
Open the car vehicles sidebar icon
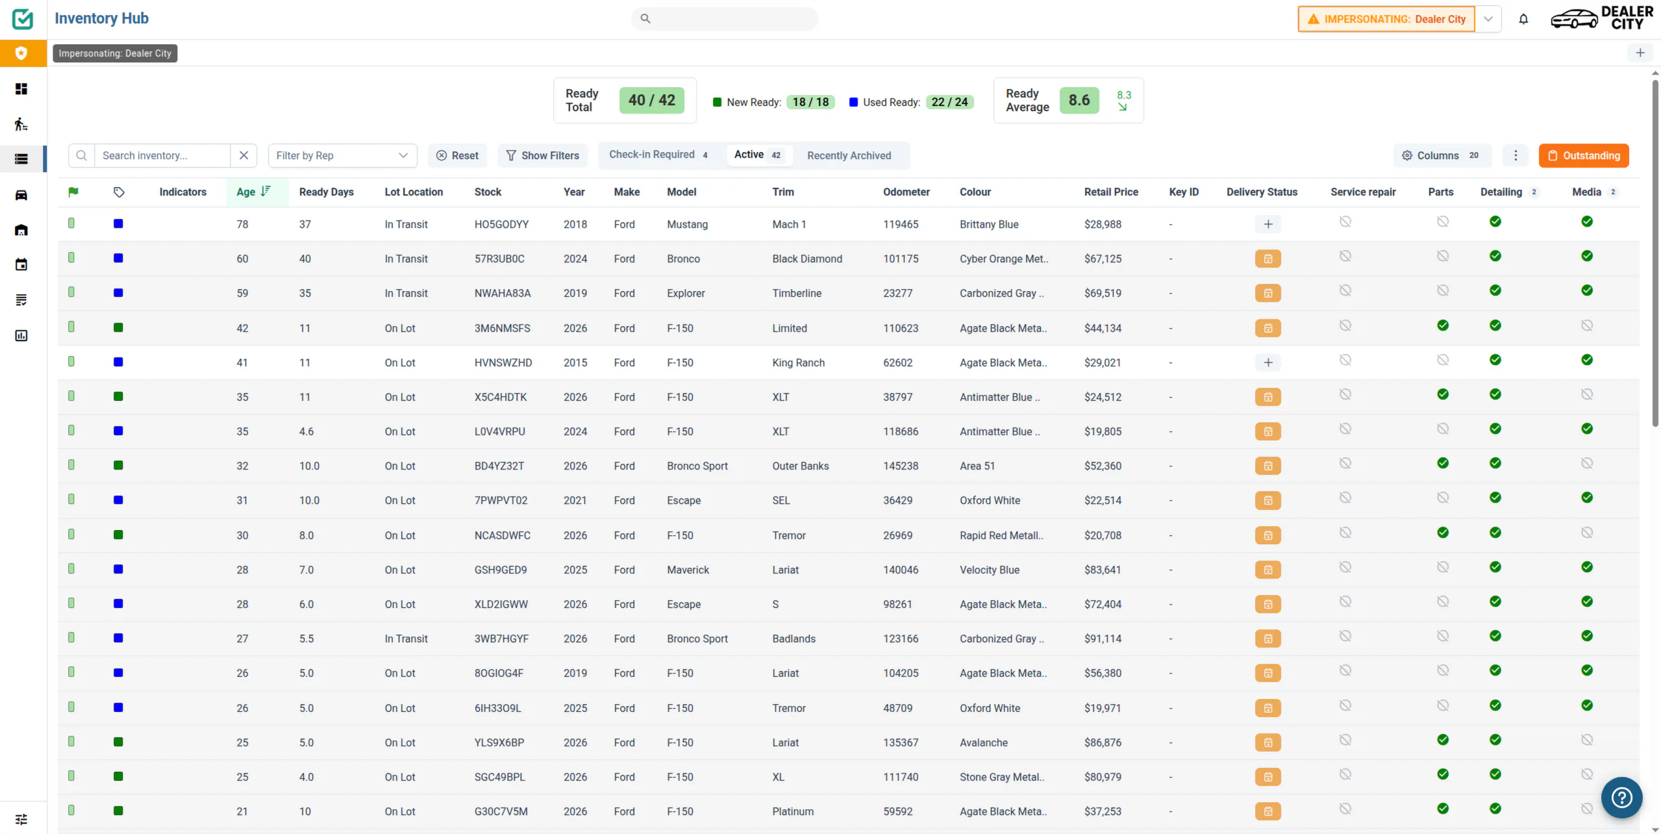point(21,195)
